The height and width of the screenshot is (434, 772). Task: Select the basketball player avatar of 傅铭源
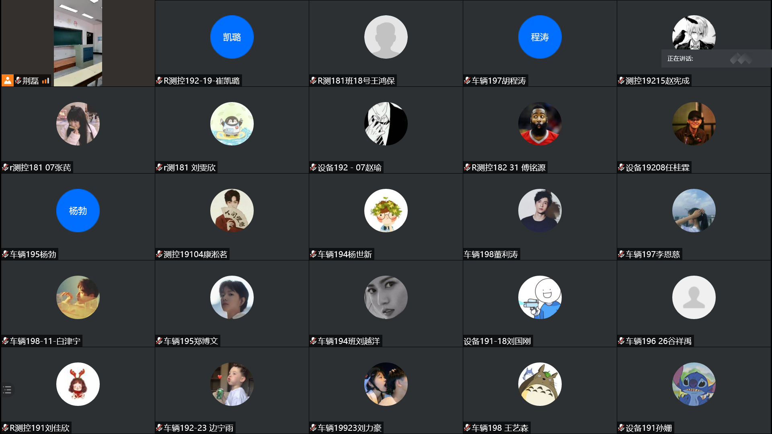540,124
